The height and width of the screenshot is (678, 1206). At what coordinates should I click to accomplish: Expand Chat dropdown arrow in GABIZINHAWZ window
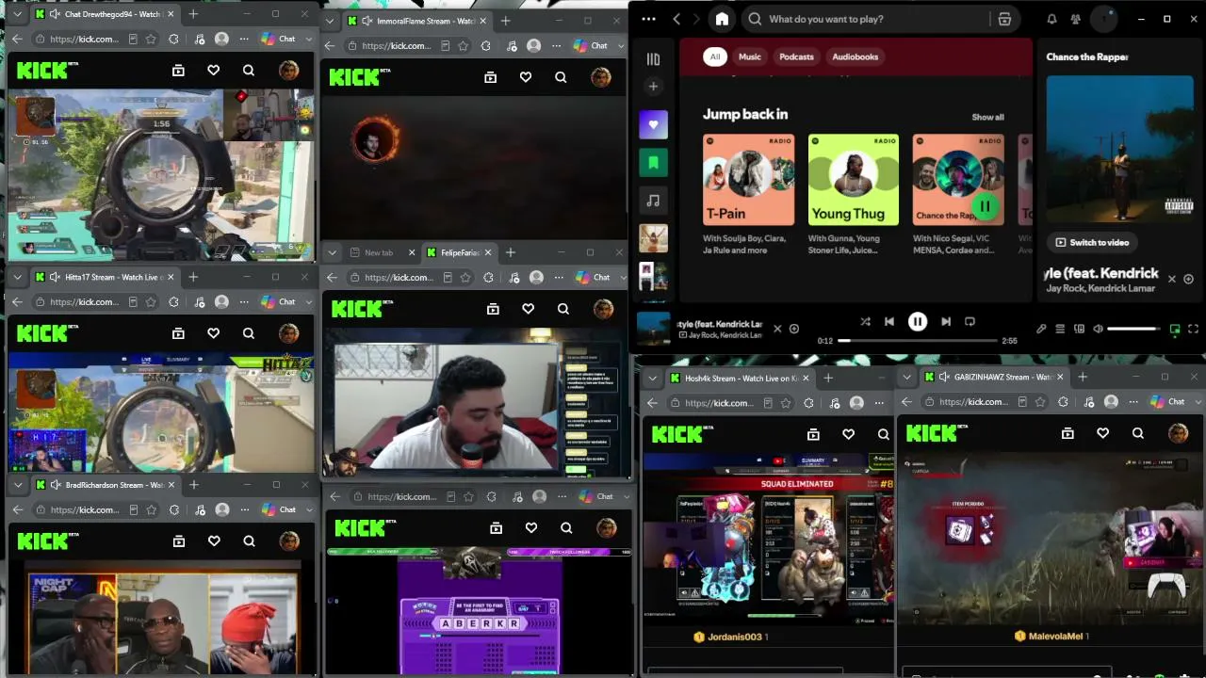(1198, 401)
